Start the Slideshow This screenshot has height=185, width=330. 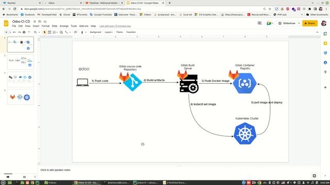click(x=287, y=23)
